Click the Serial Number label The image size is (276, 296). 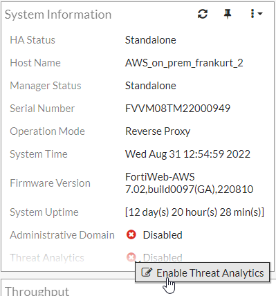(42, 109)
